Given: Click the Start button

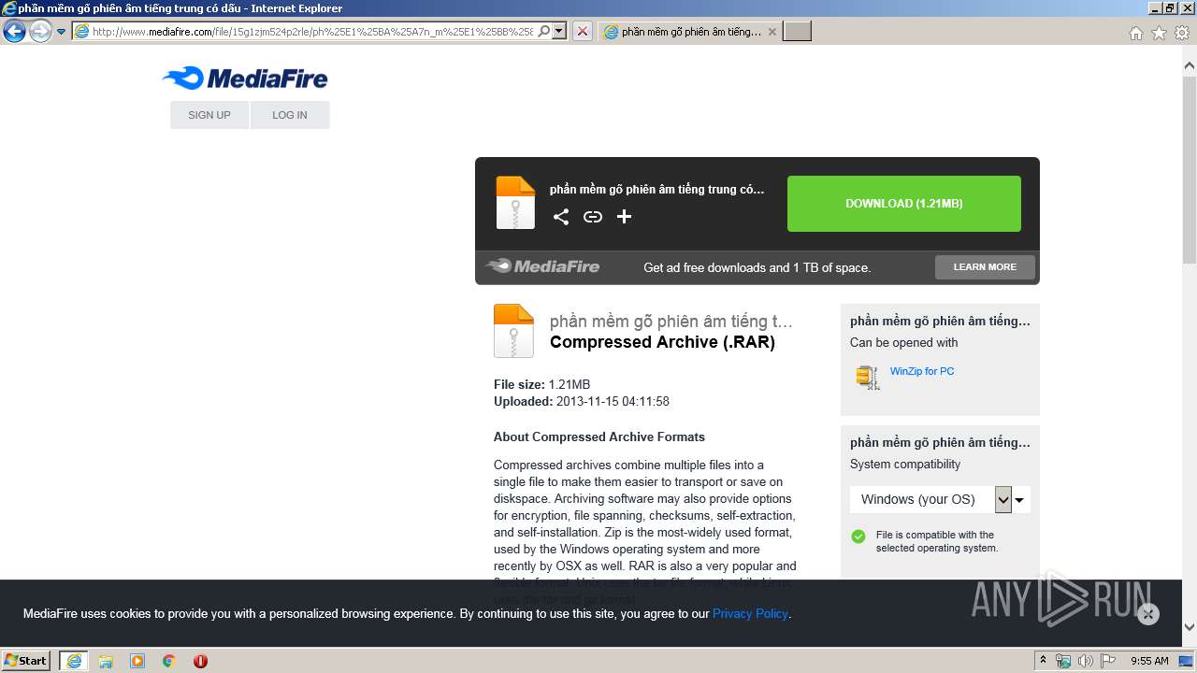Looking at the screenshot, I should point(26,661).
